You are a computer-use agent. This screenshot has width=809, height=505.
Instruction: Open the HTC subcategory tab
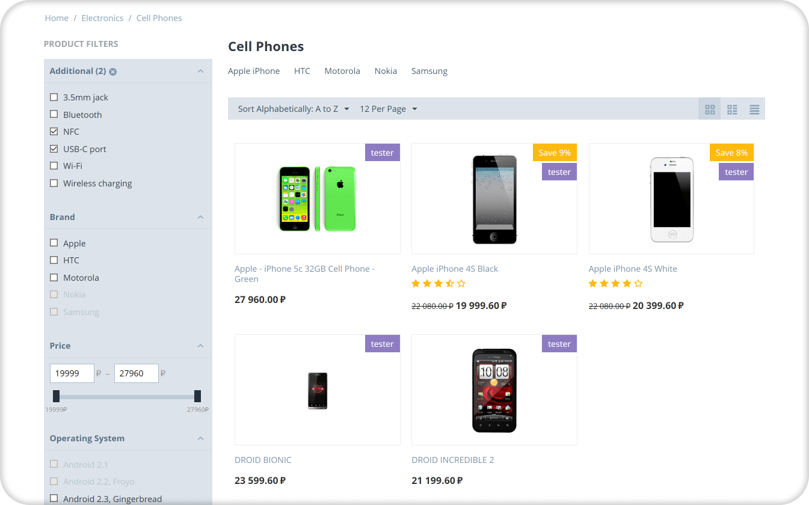coord(302,71)
